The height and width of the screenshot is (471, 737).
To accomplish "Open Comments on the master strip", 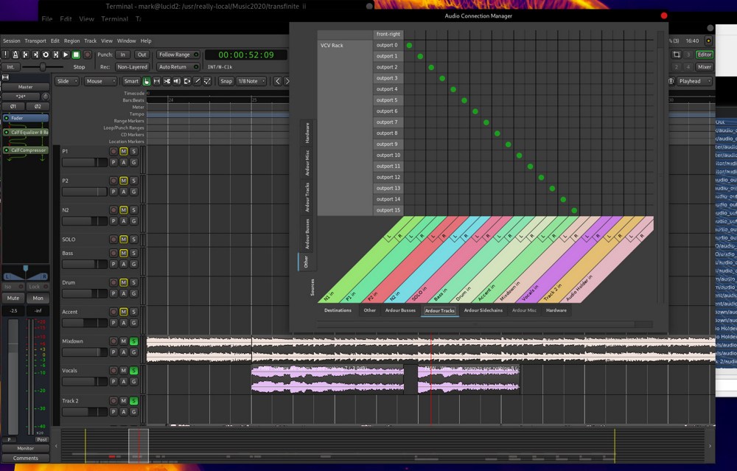I will [25, 458].
